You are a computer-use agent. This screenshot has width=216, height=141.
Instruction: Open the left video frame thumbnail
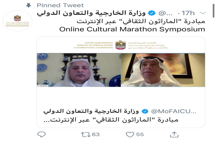[x=79, y=70]
